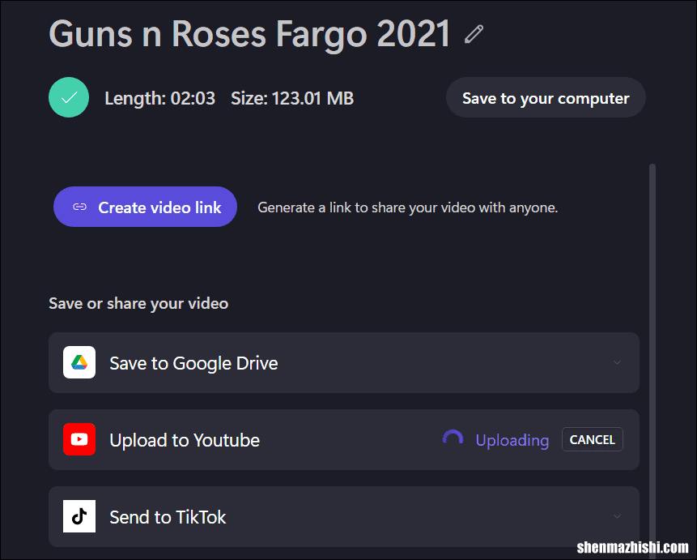Click the uploading spinner icon

(x=453, y=439)
